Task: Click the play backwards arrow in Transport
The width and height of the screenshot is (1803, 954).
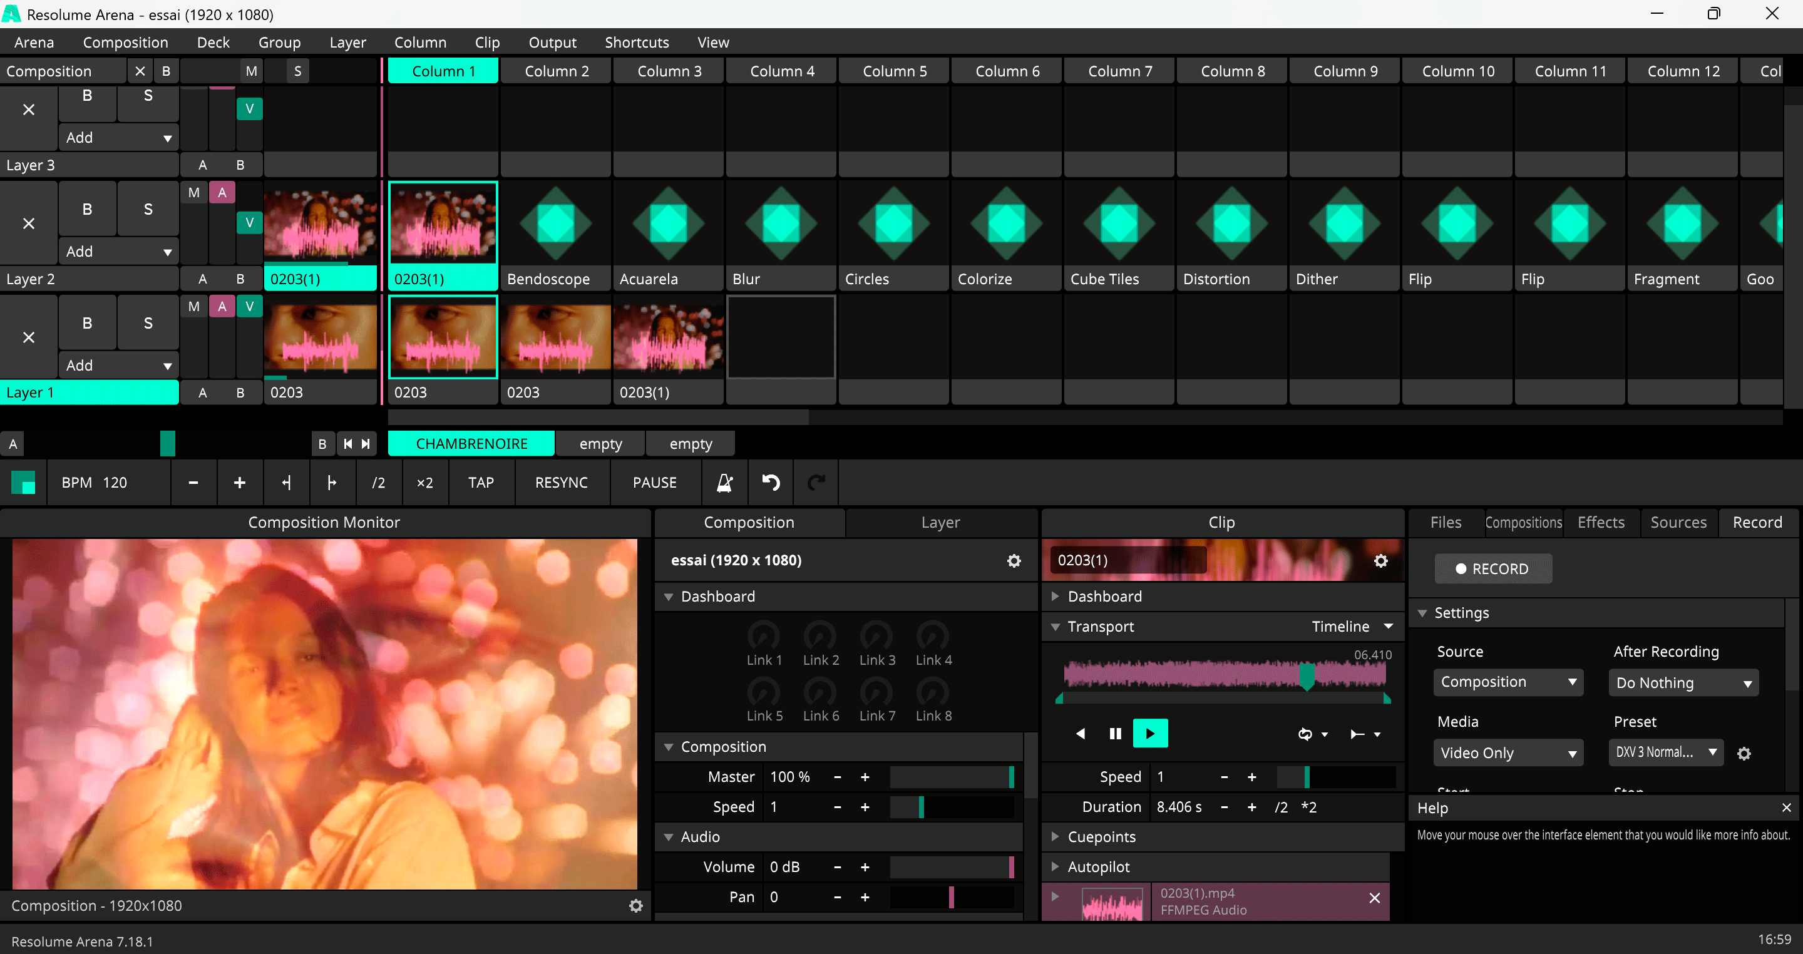Action: [1080, 734]
